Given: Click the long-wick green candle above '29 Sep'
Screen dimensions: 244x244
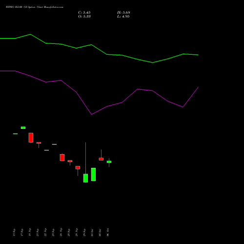Looking at the screenshot, I should click(x=85, y=178).
